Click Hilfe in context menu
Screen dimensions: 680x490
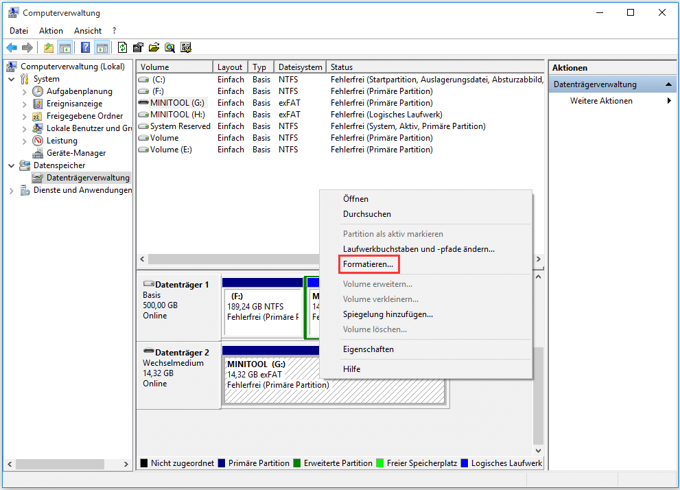point(425,369)
